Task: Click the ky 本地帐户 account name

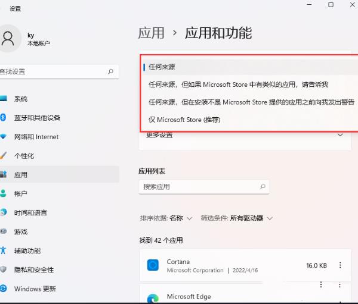Action: [x=38, y=39]
